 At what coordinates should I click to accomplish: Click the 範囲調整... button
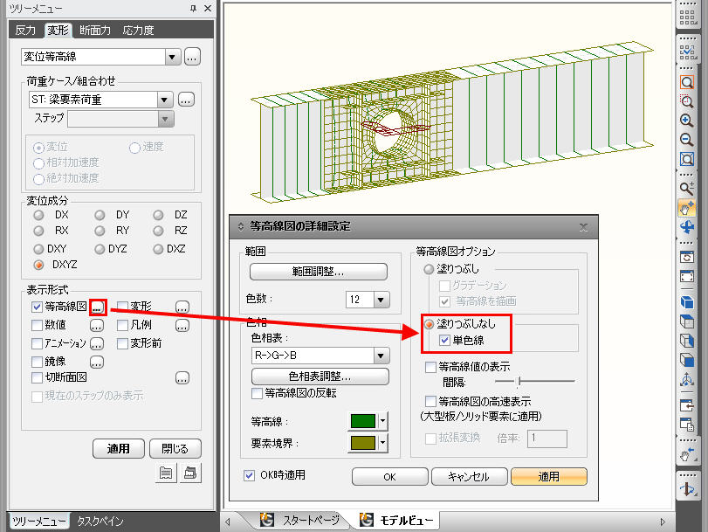pyautogui.click(x=319, y=271)
